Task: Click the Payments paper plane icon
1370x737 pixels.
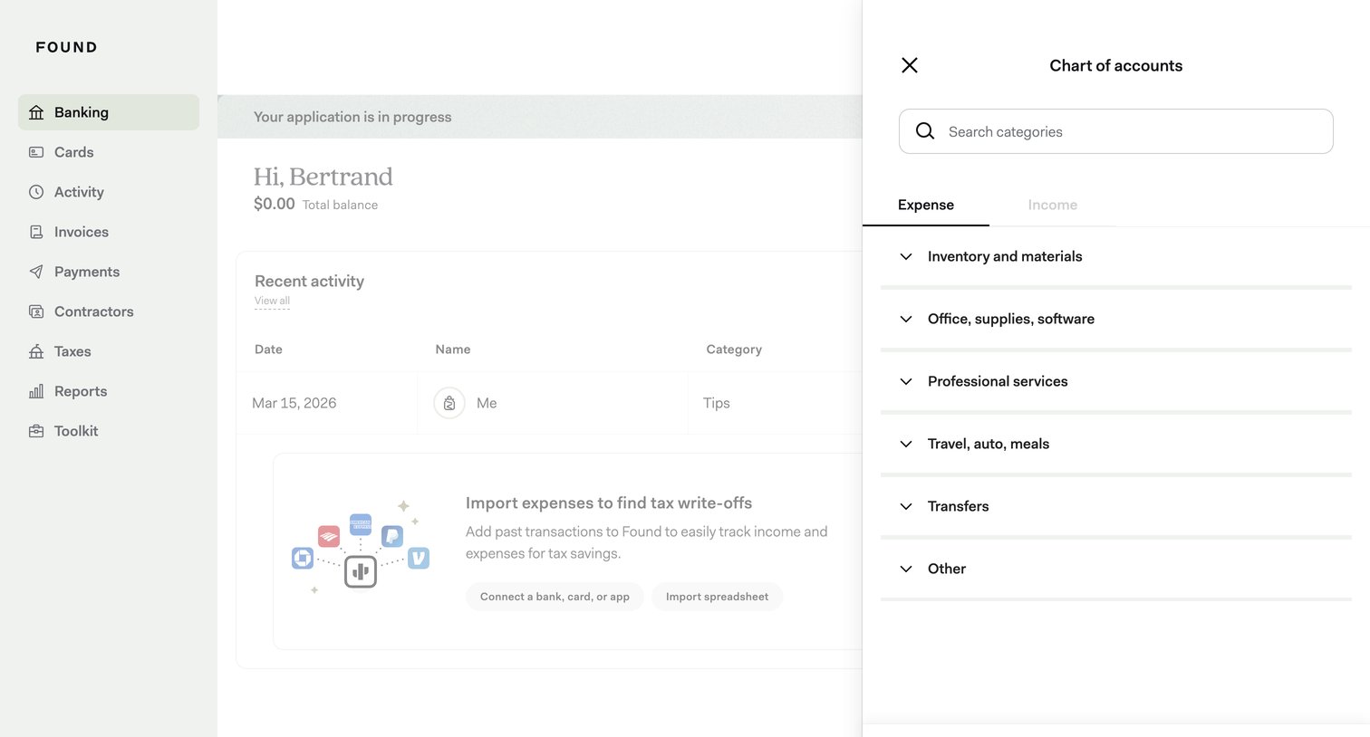Action: click(x=36, y=272)
